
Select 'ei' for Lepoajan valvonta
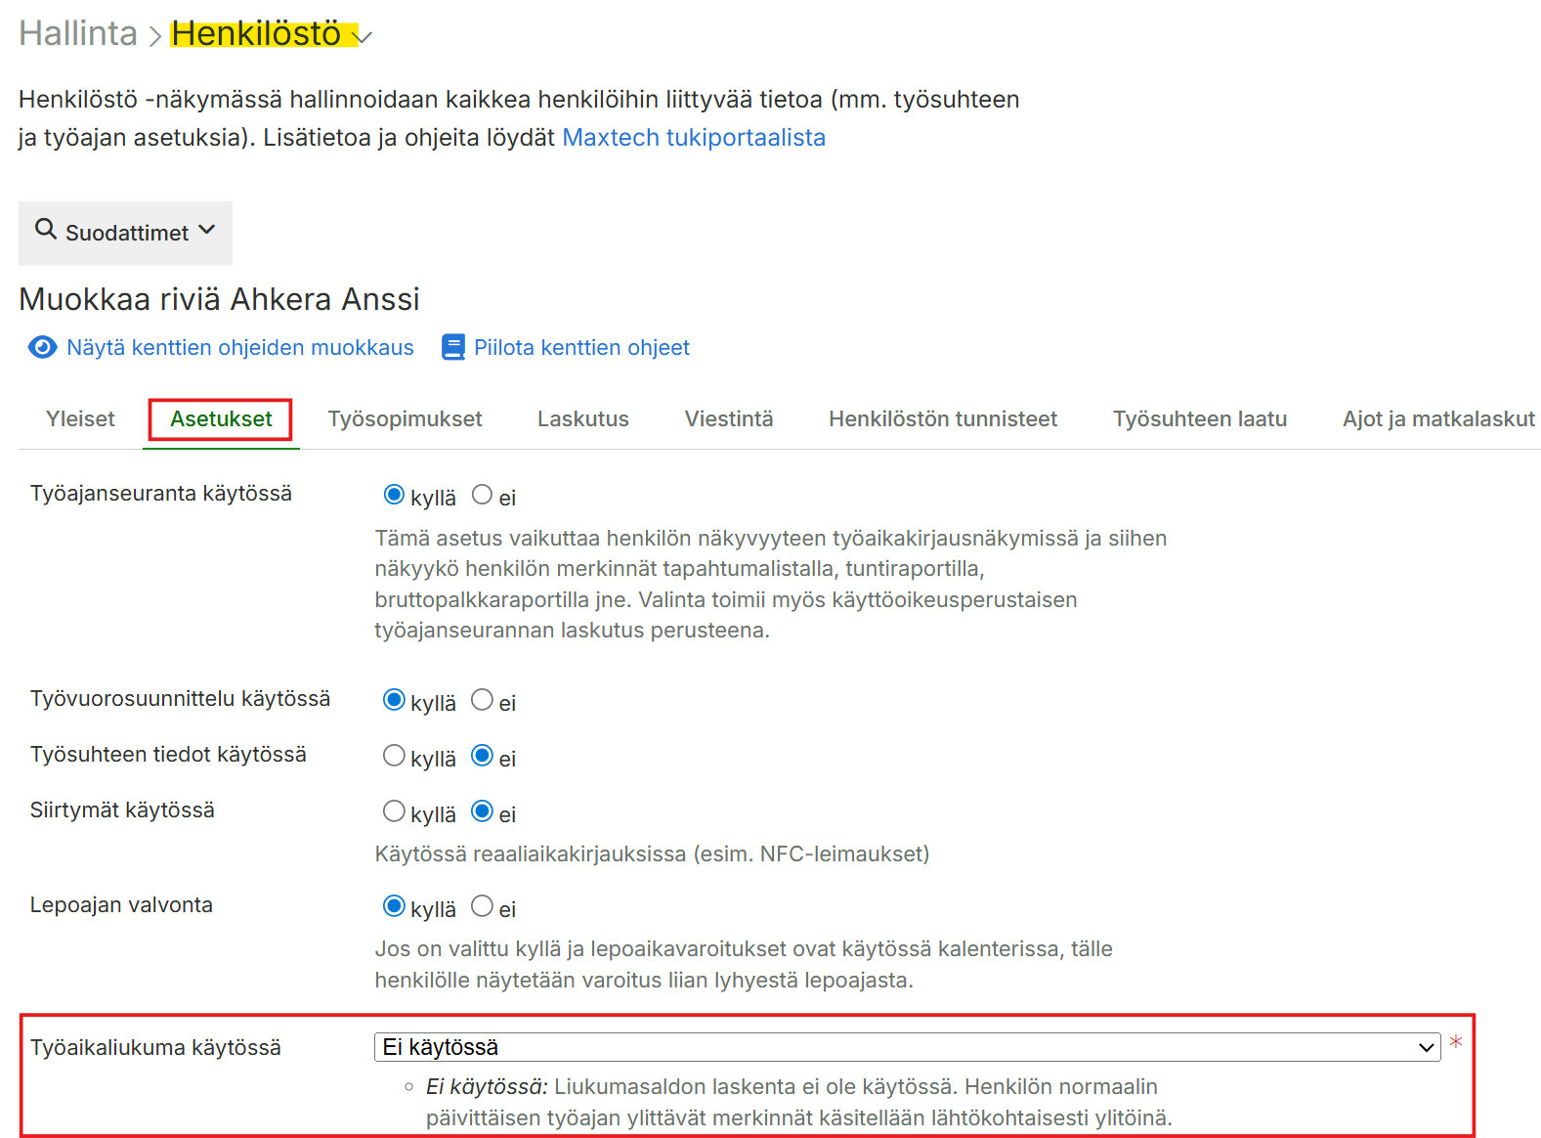pos(482,906)
